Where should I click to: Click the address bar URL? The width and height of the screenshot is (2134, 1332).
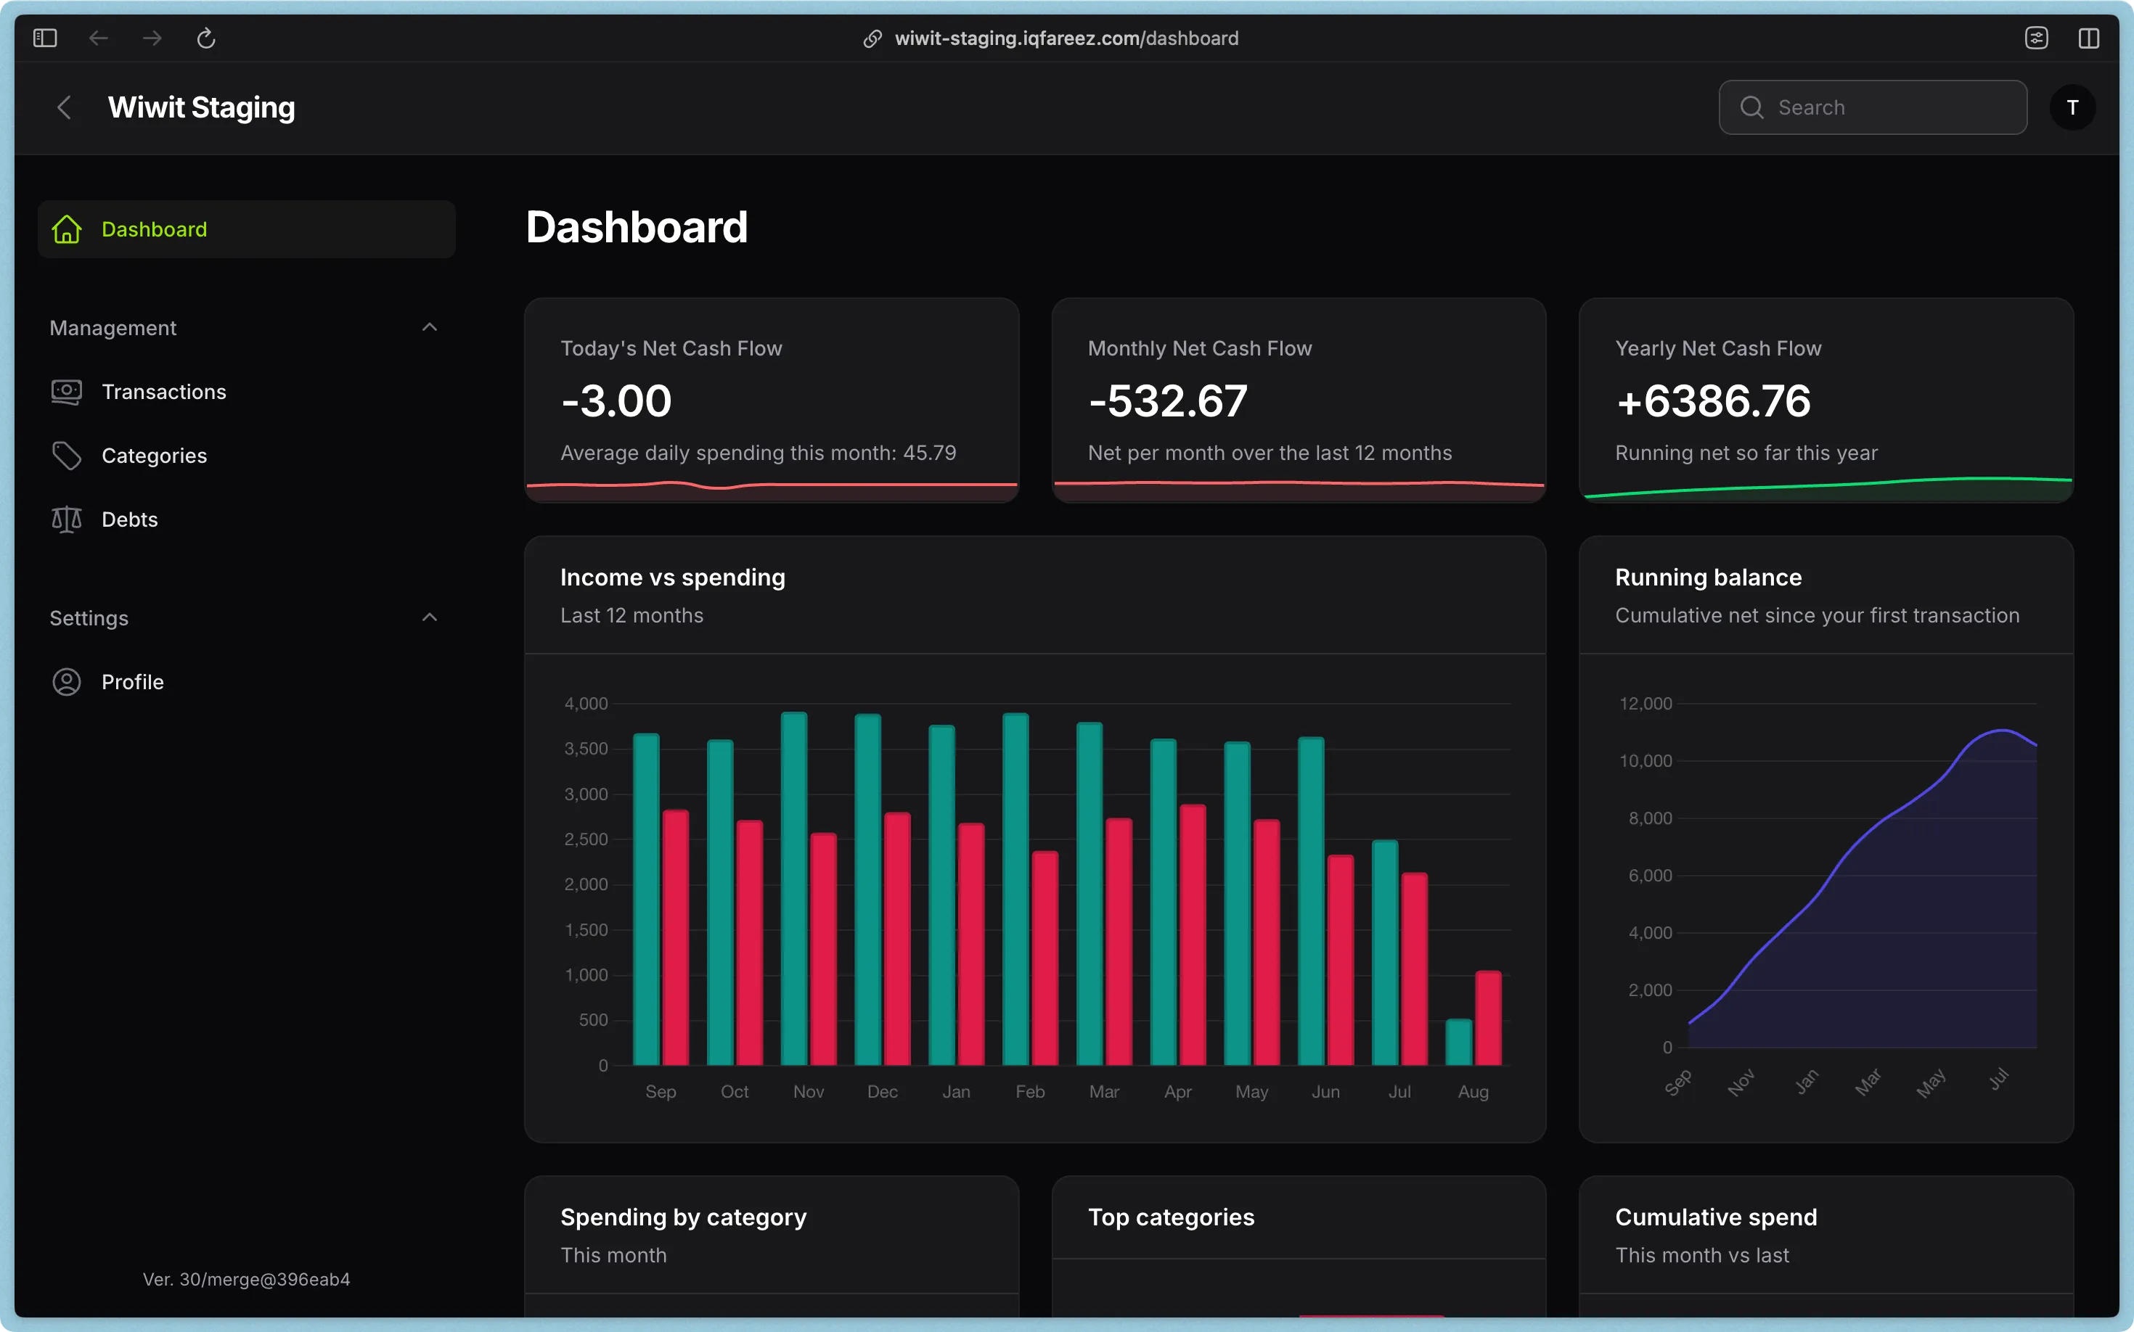[x=1066, y=38]
